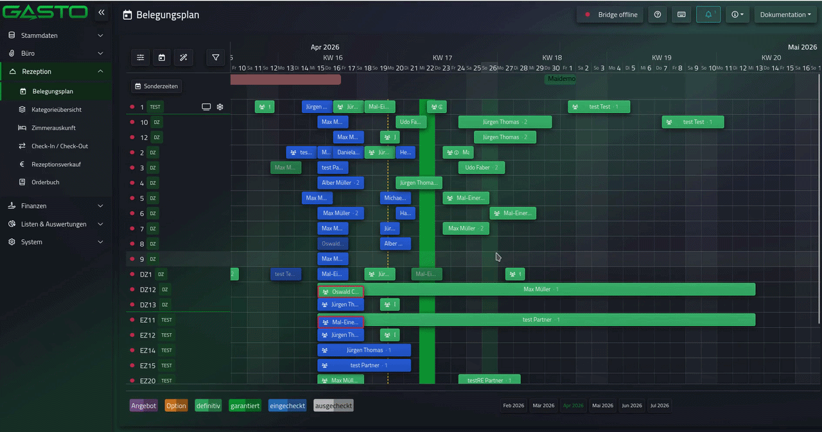Screen dimensions: 822x432
Task: Open the filter funnel icon
Action: tap(216, 58)
